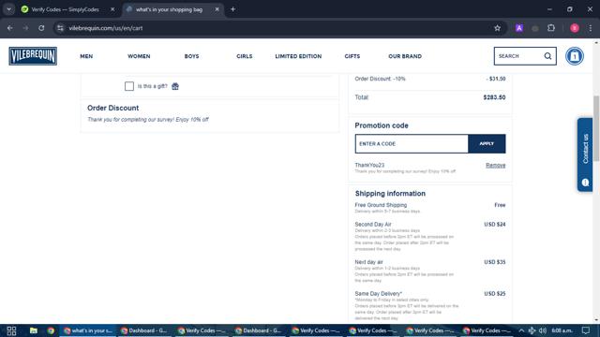Bookmark this page with the star icon
Image resolution: width=600 pixels, height=337 pixels.
tap(497, 28)
